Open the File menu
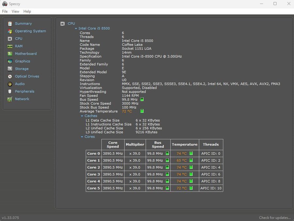Viewport: 294px width, 221px height. 5,11
